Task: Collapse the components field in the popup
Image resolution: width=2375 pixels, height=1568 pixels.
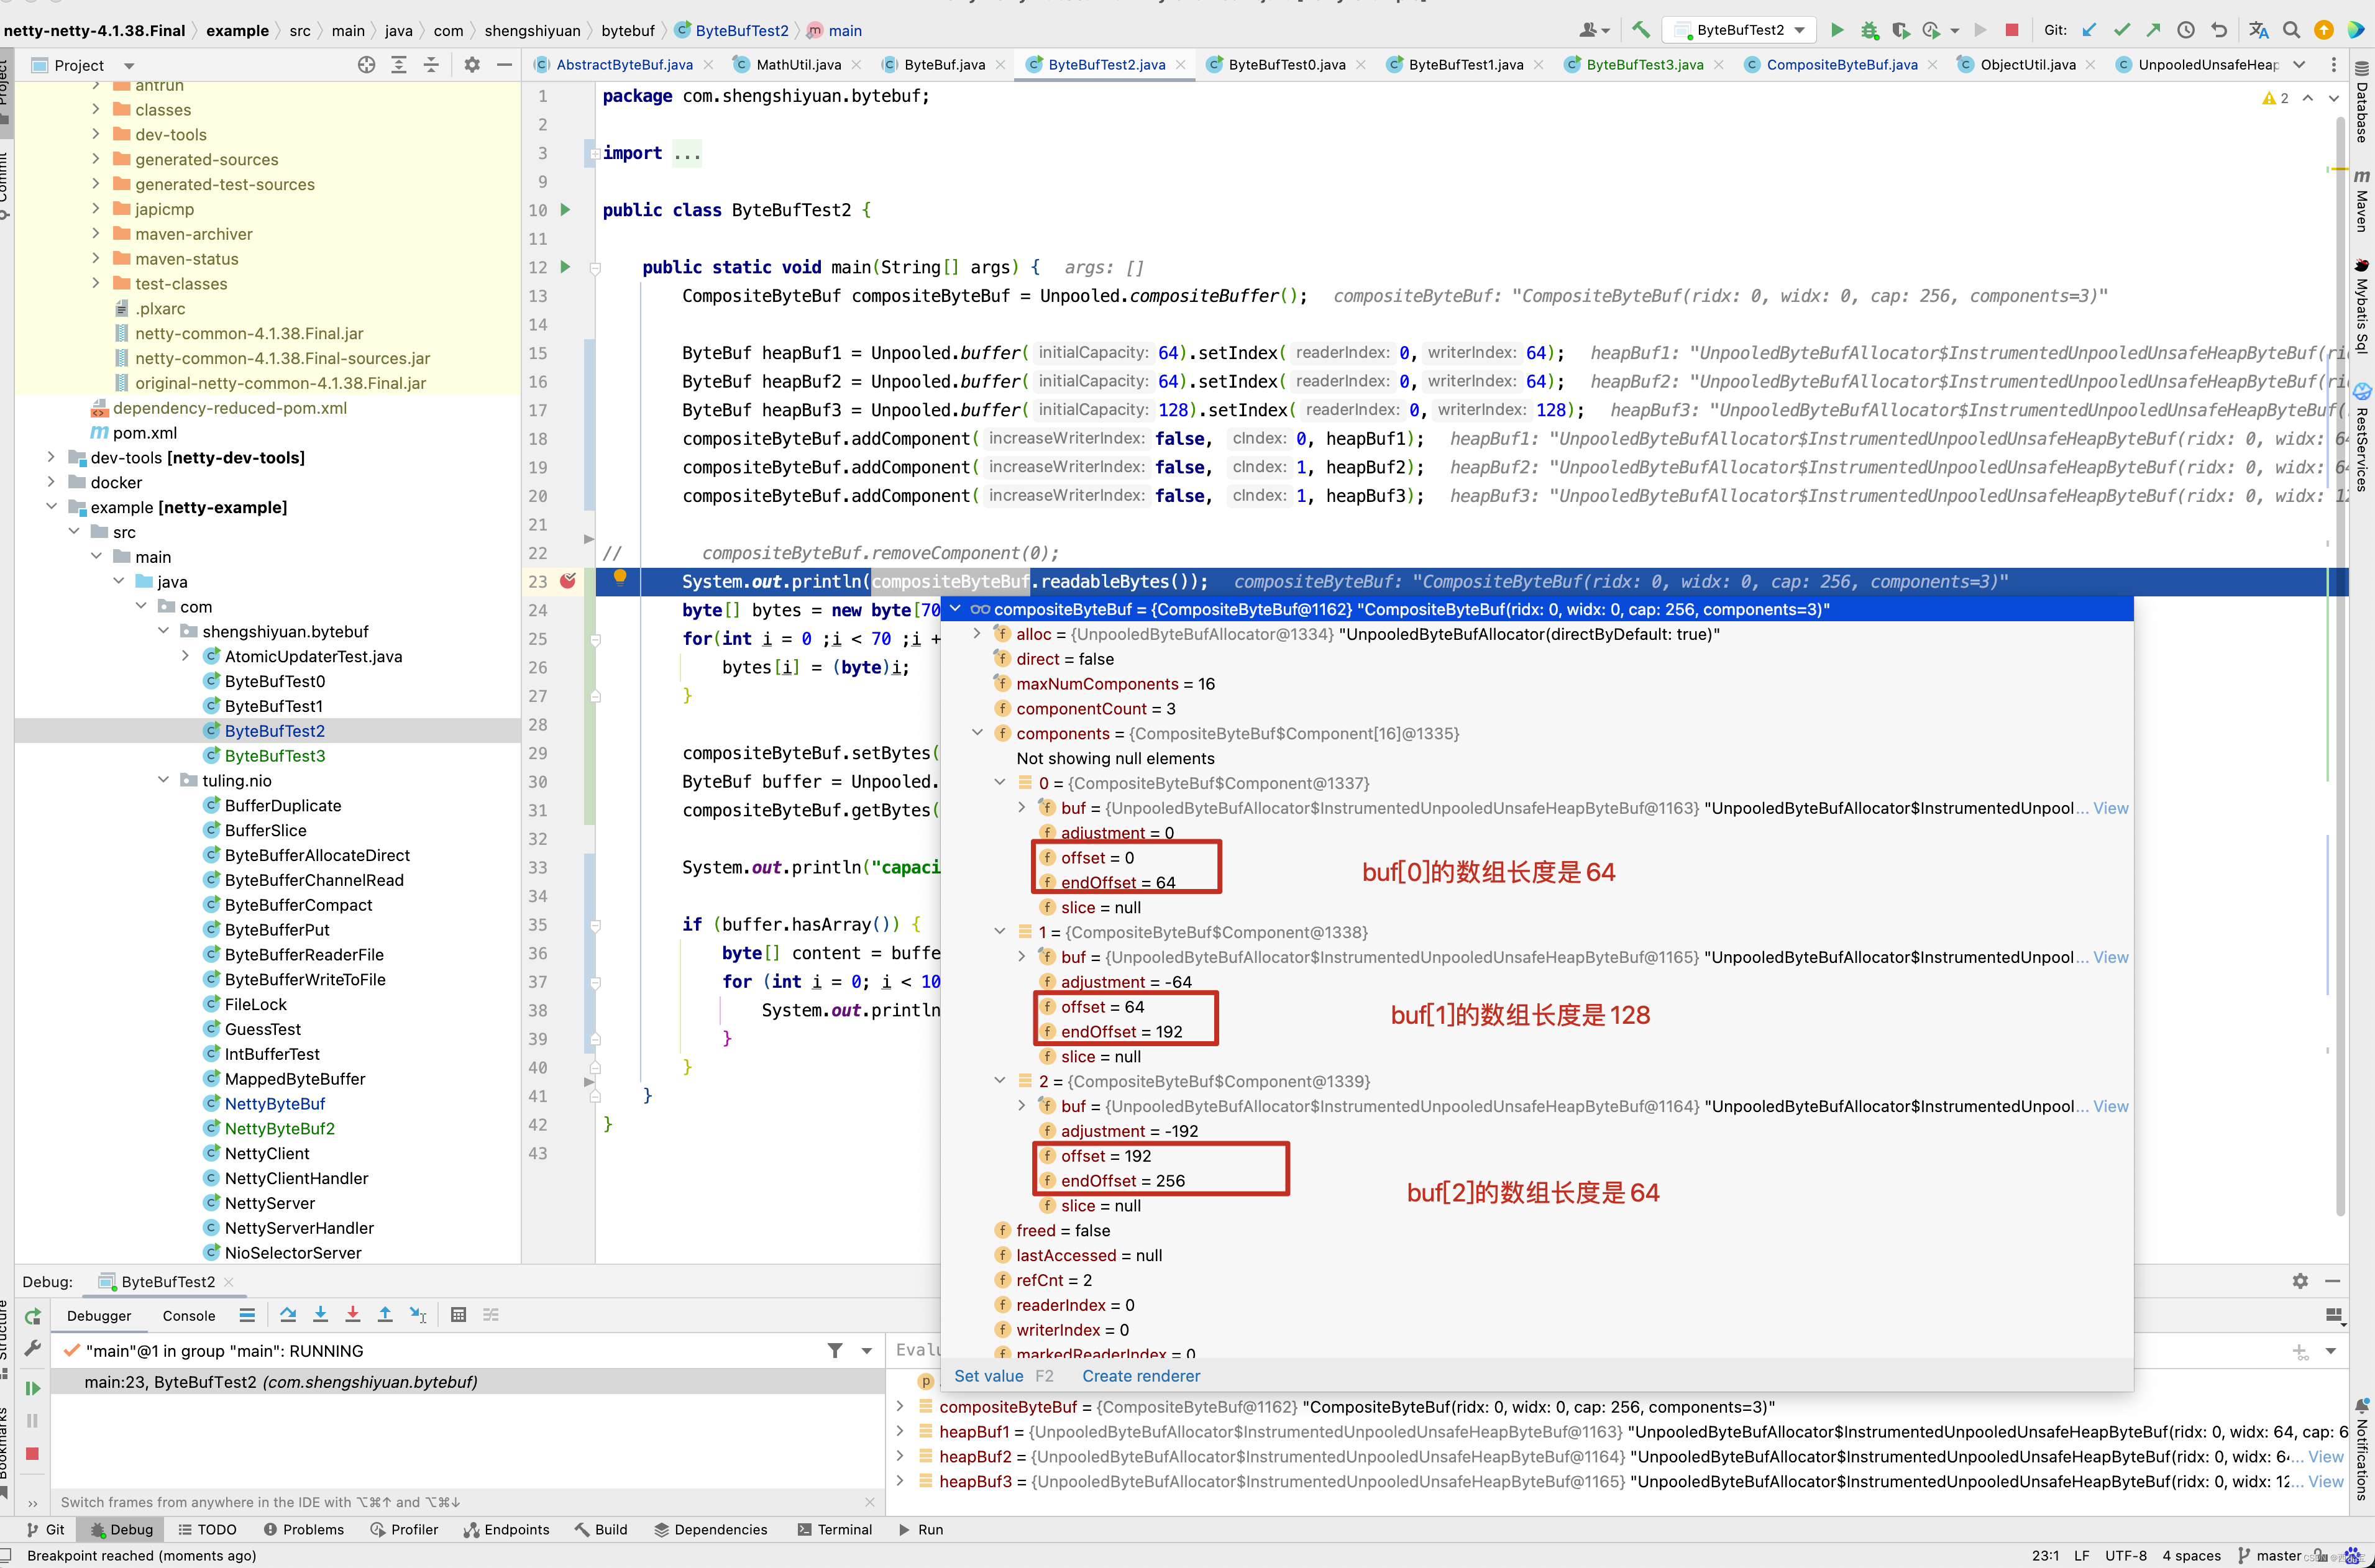Action: pyautogui.click(x=977, y=733)
